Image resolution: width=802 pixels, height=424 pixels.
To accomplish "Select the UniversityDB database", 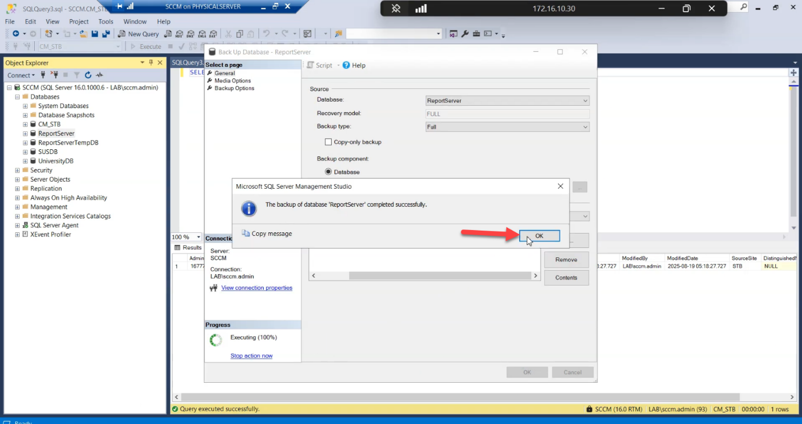I will click(56, 161).
